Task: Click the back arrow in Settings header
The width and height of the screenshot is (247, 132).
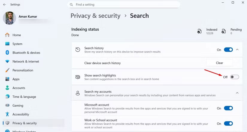Action: coord(4,4)
